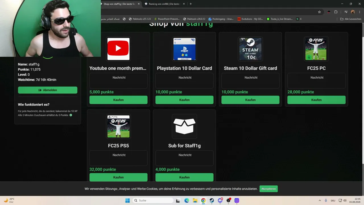Click the Steam gift card image

tap(250, 49)
